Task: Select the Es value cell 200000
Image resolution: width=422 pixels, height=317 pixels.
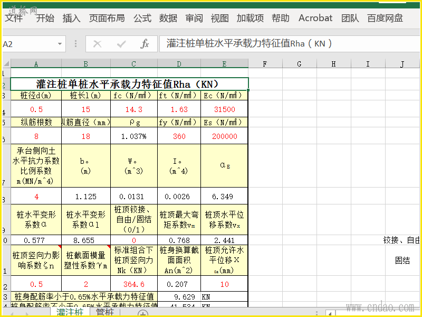Action: point(225,136)
